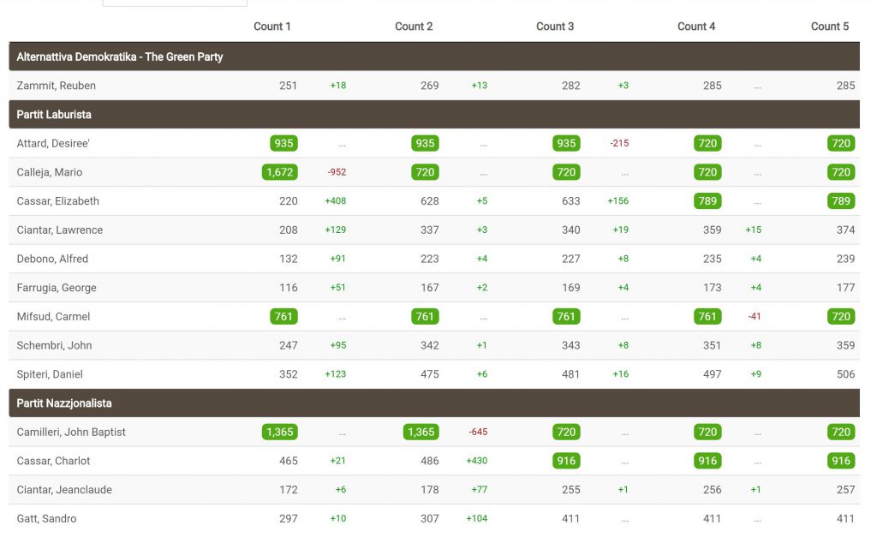Select the "+18" transfer in Zammit's row

pos(337,86)
